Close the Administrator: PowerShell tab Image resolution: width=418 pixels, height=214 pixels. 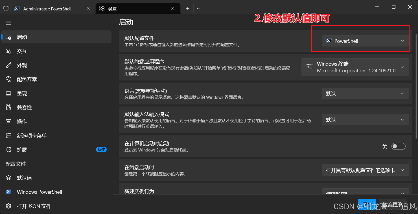[88, 9]
